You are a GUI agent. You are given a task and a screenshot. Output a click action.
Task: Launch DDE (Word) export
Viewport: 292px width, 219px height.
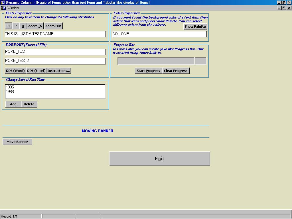coord(15,71)
